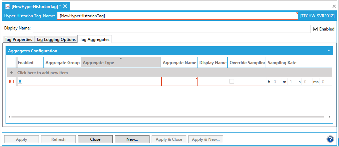339x147 pixels.
Task: Close the NewHyperHistorianTag tab
Action: pyautogui.click(x=65, y=7)
